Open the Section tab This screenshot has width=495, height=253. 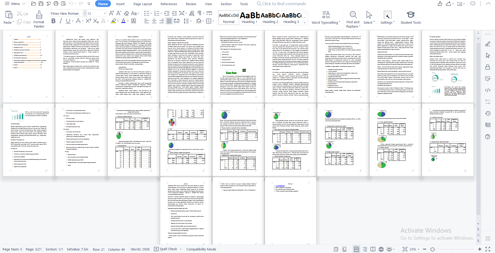coord(226,4)
